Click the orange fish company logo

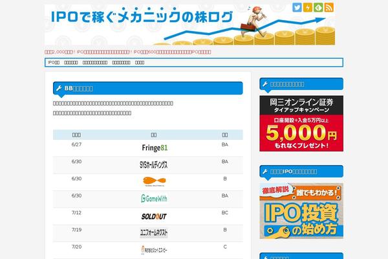click(154, 181)
